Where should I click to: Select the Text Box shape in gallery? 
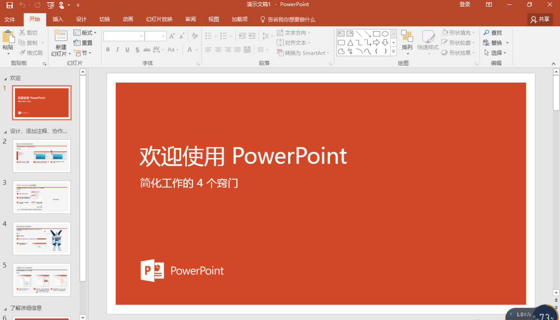[x=341, y=34]
